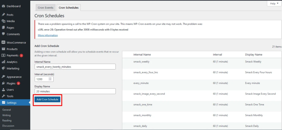Click Smack Every Four hours cell
282x130 pixels.
(x=258, y=73)
